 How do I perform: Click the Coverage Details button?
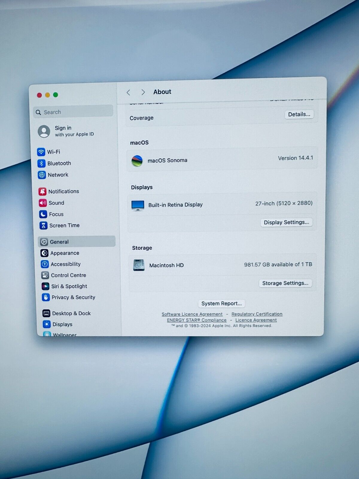[x=299, y=114]
